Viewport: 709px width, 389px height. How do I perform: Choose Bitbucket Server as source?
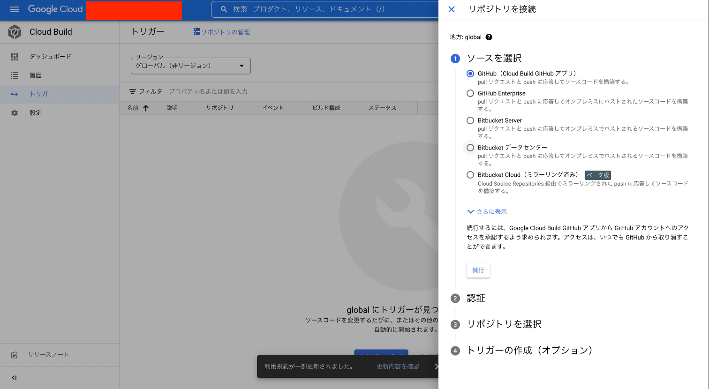[470, 120]
